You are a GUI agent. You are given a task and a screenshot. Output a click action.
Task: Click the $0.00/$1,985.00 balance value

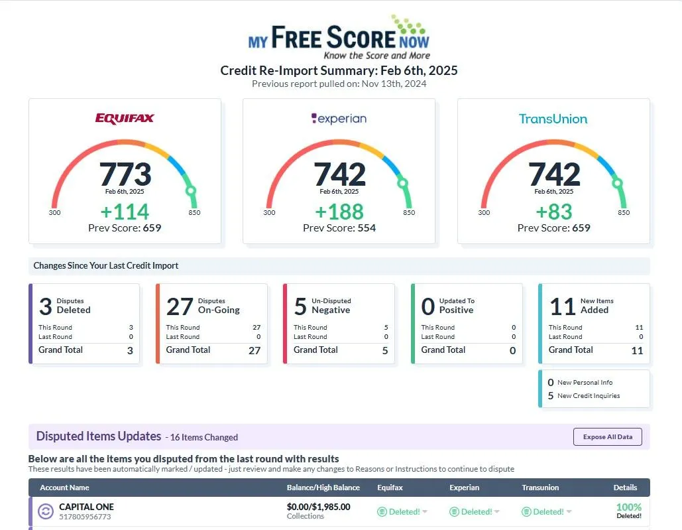click(318, 507)
